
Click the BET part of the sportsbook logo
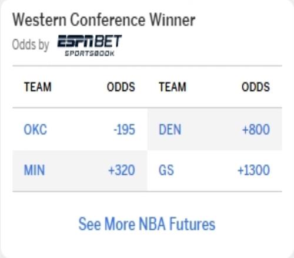pyautogui.click(x=109, y=41)
